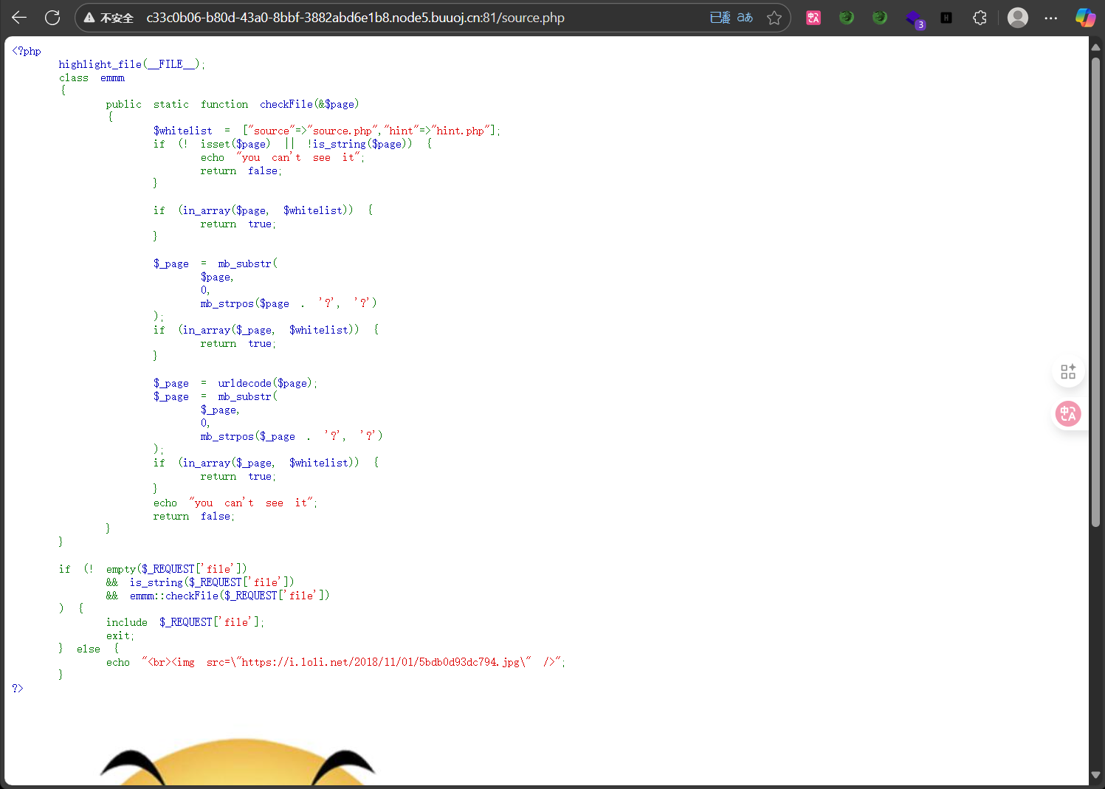Open the Copilot sidebar icon
The width and height of the screenshot is (1105, 789).
coord(1085,17)
